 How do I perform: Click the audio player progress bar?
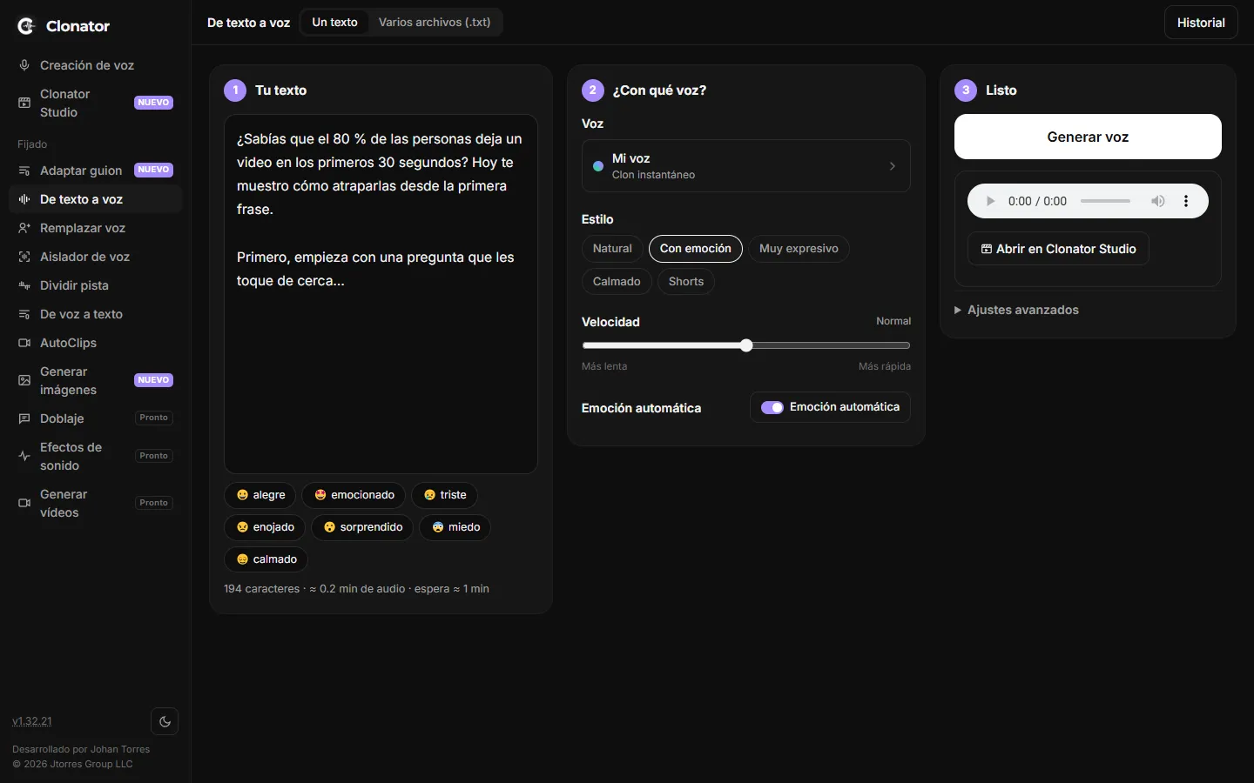point(1106,201)
